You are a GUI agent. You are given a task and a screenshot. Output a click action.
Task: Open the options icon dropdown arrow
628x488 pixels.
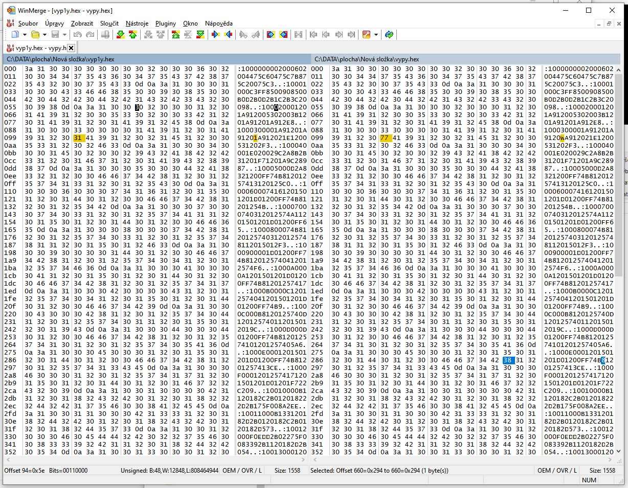pos(376,35)
